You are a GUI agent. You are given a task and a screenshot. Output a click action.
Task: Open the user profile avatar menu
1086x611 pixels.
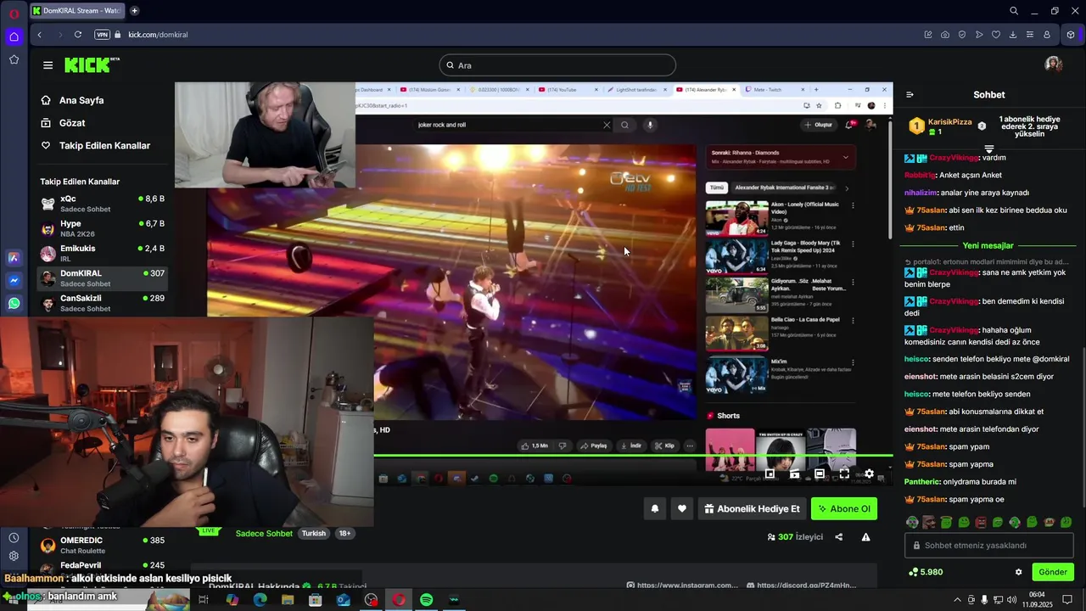(x=1054, y=65)
